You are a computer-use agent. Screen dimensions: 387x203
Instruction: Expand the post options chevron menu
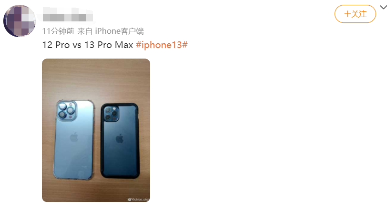[x=383, y=8]
